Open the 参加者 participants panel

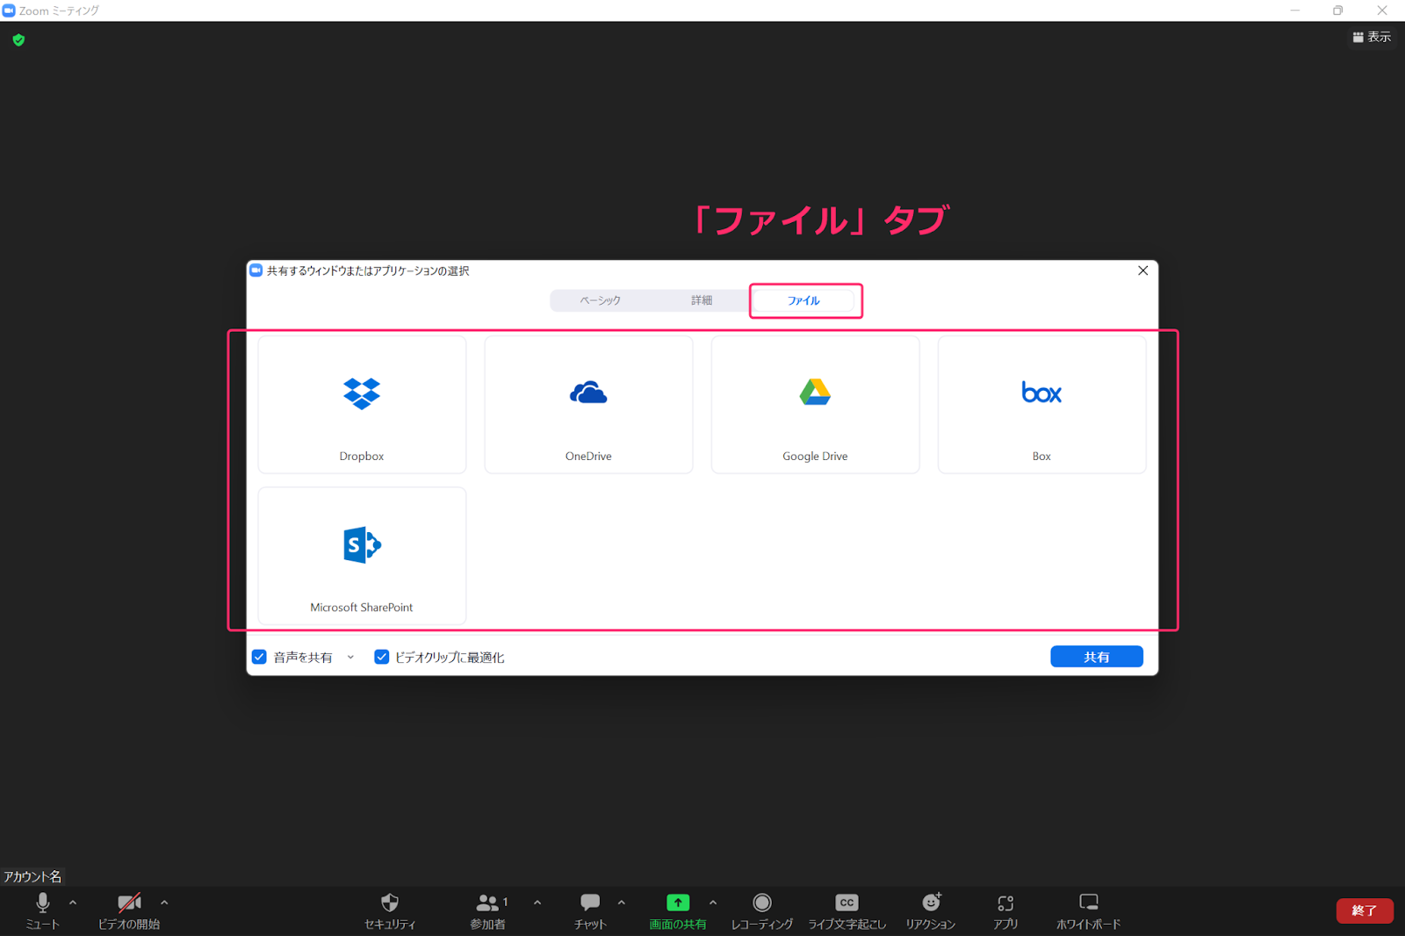click(x=489, y=911)
